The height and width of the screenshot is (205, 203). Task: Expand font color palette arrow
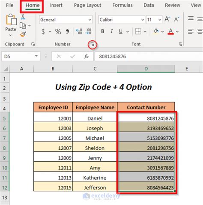tap(177, 32)
